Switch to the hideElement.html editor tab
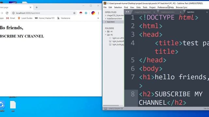209x117 pixels. tap(168, 12)
